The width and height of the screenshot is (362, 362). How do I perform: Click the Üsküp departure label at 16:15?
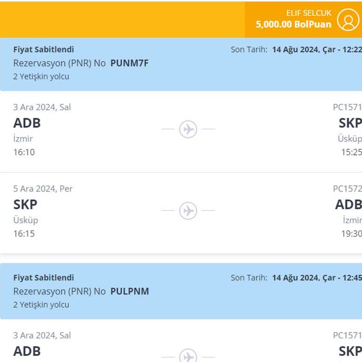point(25,220)
